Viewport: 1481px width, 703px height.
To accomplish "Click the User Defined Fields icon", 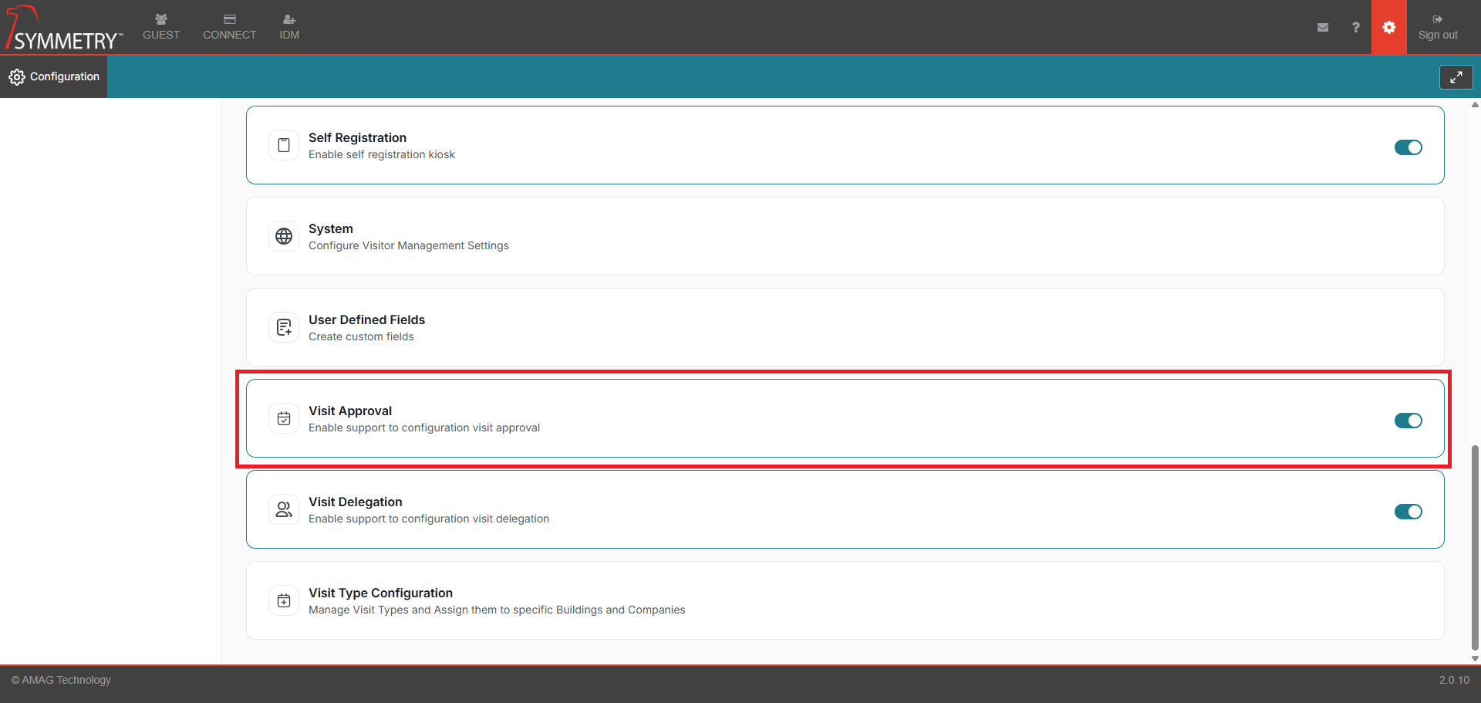I will tap(284, 327).
